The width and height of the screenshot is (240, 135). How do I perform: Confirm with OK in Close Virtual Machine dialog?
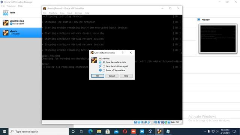click(97, 76)
